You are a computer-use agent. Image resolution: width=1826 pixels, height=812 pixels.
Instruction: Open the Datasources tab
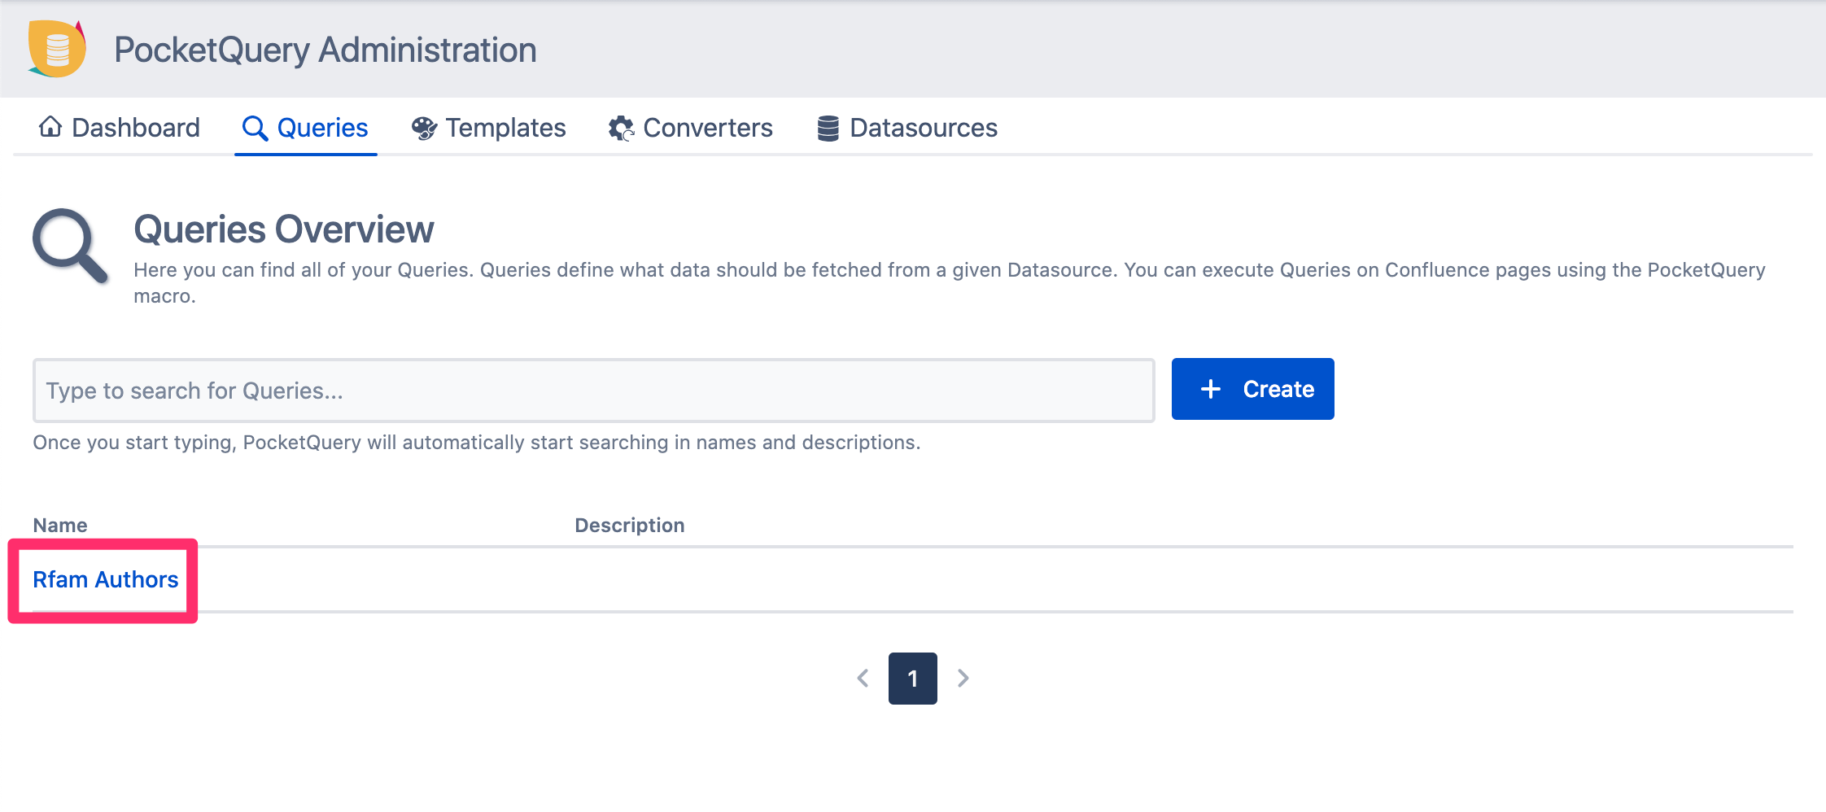(x=907, y=128)
